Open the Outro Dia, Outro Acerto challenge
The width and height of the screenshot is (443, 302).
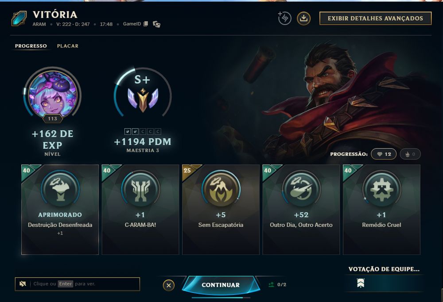pyautogui.click(x=301, y=210)
